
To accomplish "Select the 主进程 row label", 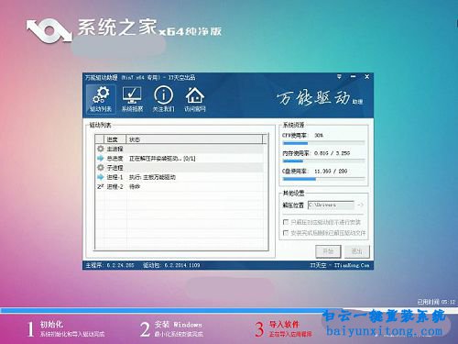I will (x=114, y=149).
